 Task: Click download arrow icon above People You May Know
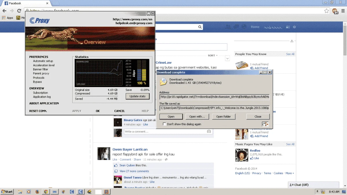pyautogui.click(x=292, y=41)
